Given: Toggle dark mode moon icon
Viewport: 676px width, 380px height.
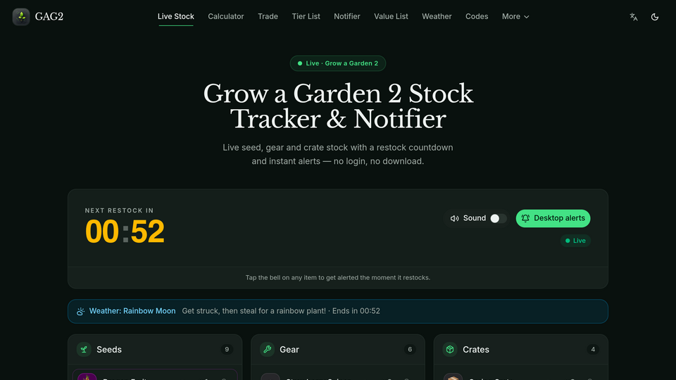Looking at the screenshot, I should [x=654, y=17].
